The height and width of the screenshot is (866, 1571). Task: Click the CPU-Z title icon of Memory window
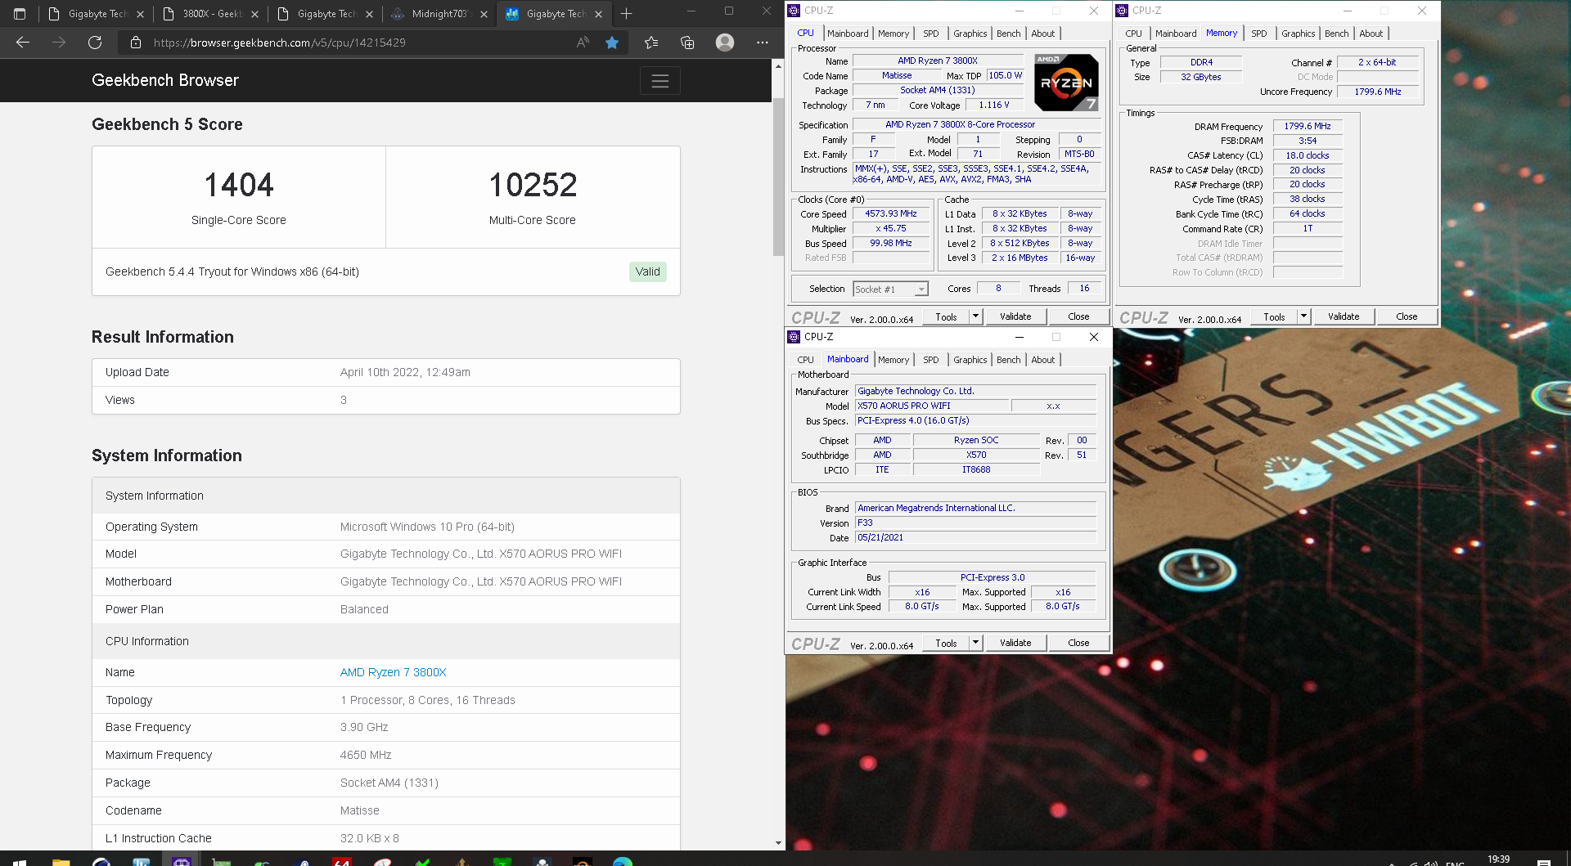1122,11
